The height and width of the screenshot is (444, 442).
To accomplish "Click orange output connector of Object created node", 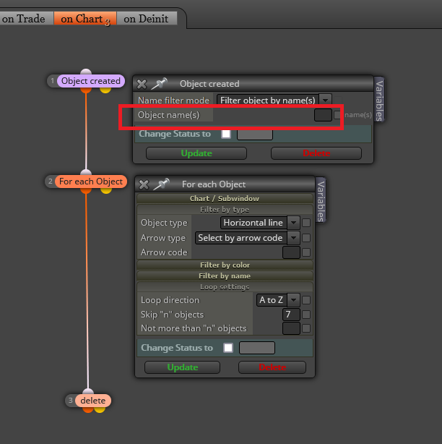I will [x=86, y=90].
